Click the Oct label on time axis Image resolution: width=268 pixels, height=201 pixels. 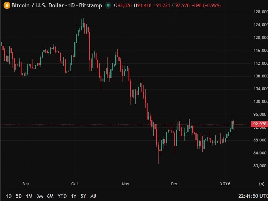click(x=74, y=184)
